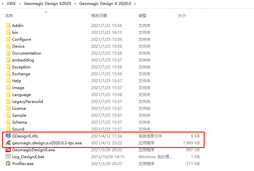The height and width of the screenshot is (171, 254).
Task: Select the LegacyParasolid folder icon
Action: 8,102
